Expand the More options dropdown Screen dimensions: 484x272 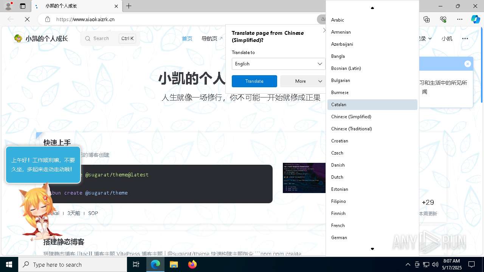[x=303, y=81]
